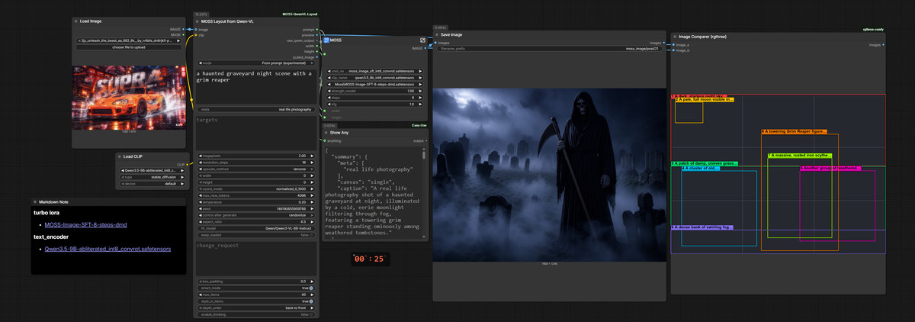Decrease cfg value with its left arrow
This screenshot has height=322, width=915.
pos(328,104)
